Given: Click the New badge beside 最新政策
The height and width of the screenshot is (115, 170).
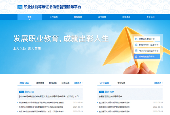Looking at the screenshot, I should (21, 92).
